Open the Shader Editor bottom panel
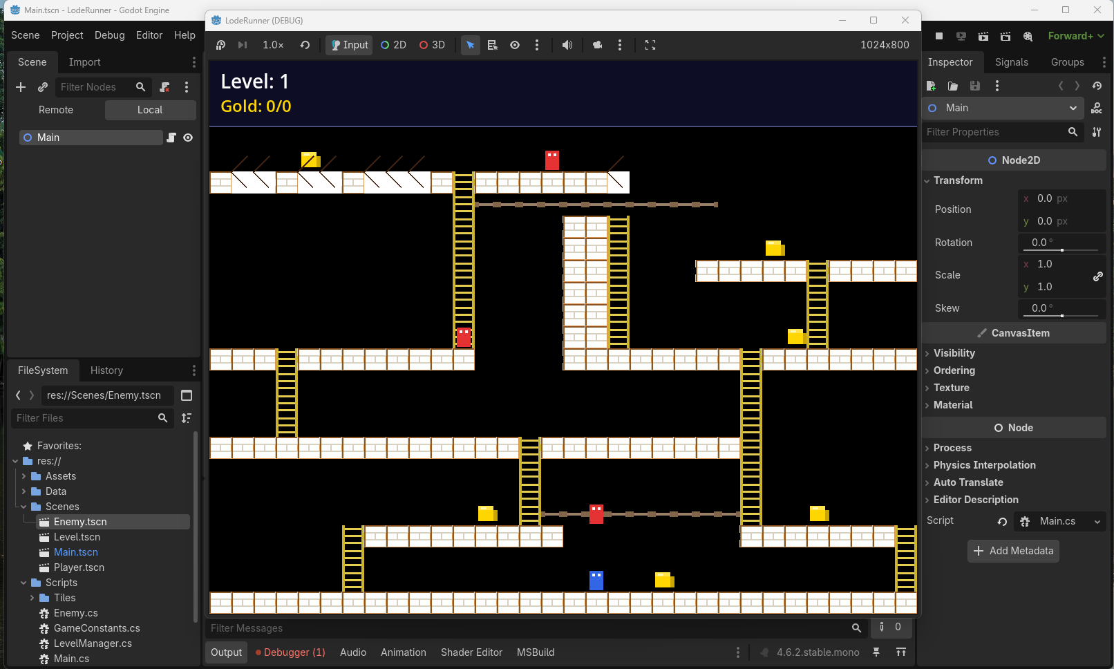1114x669 pixels. coord(471,652)
